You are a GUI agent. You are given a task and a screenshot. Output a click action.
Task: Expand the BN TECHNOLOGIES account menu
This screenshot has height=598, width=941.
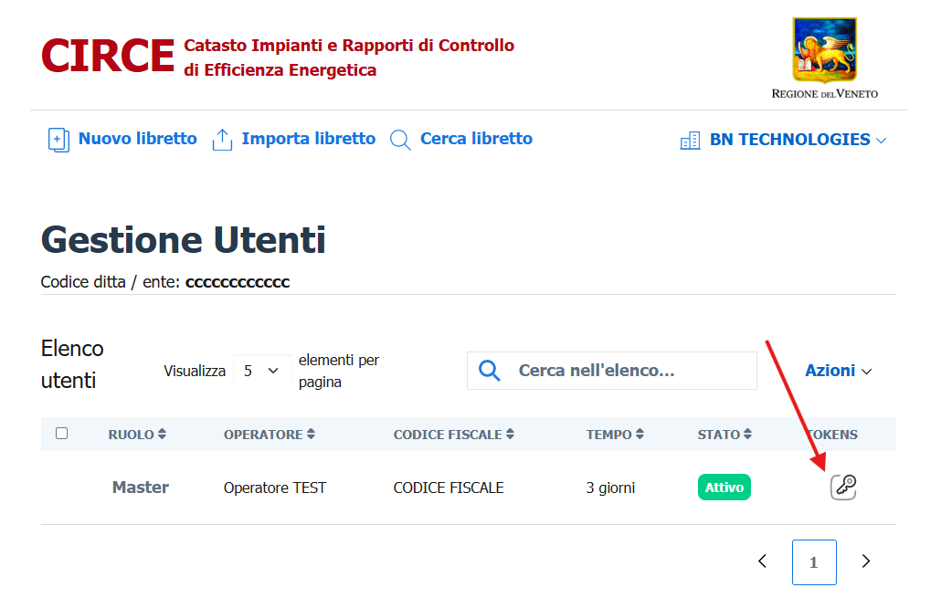tap(798, 140)
